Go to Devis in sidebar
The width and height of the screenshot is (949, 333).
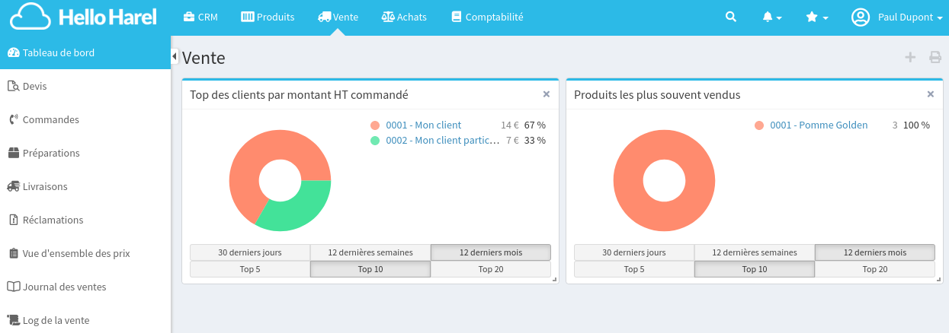point(34,86)
